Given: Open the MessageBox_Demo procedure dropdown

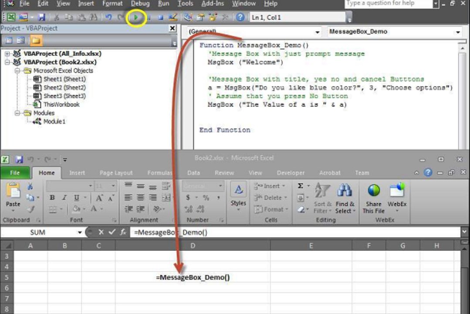Looking at the screenshot, I should click(x=457, y=32).
